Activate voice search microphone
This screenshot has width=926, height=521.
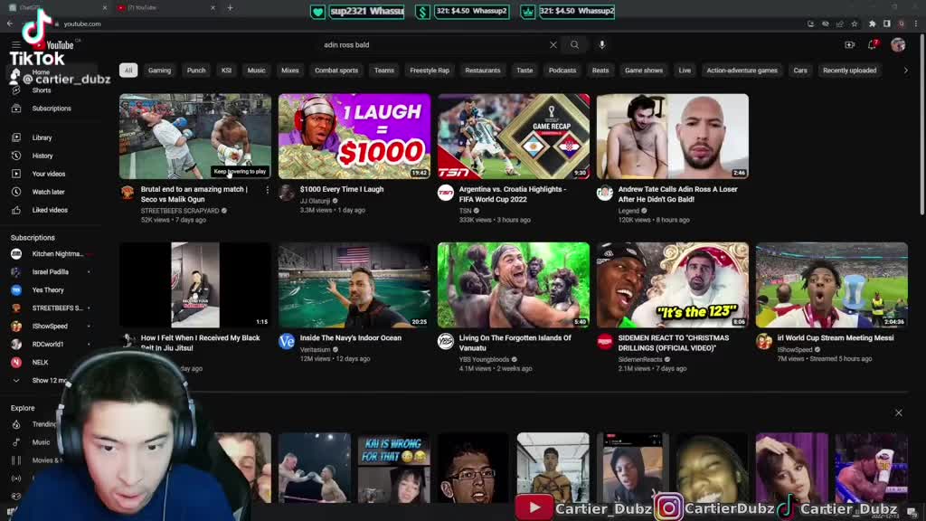pyautogui.click(x=601, y=45)
